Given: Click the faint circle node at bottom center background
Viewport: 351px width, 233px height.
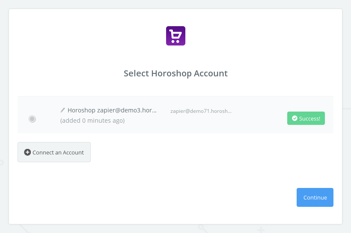Looking at the screenshot, I should 201,227.
